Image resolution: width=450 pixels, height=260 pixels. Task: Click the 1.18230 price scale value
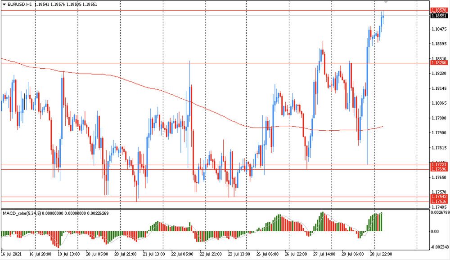pyautogui.click(x=439, y=74)
